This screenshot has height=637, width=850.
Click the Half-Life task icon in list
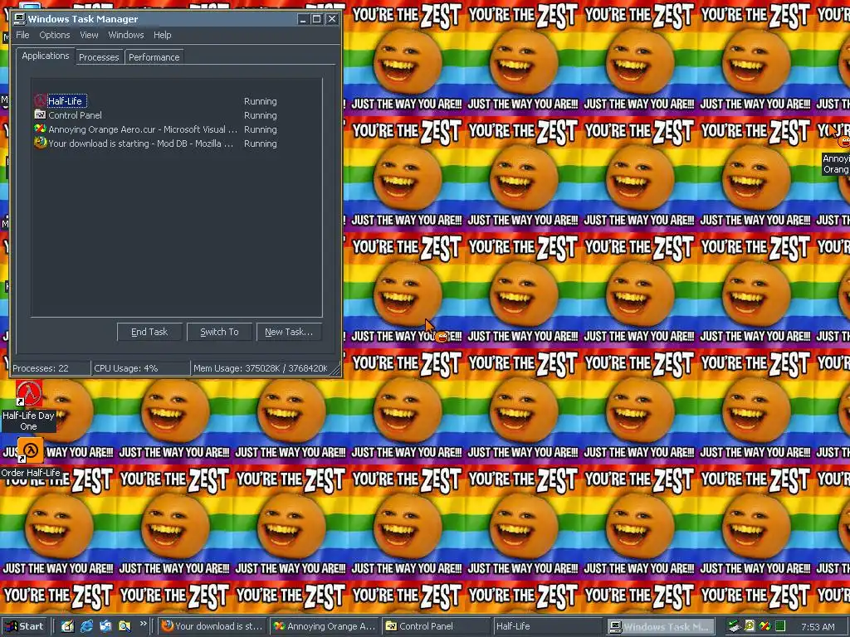(x=40, y=100)
